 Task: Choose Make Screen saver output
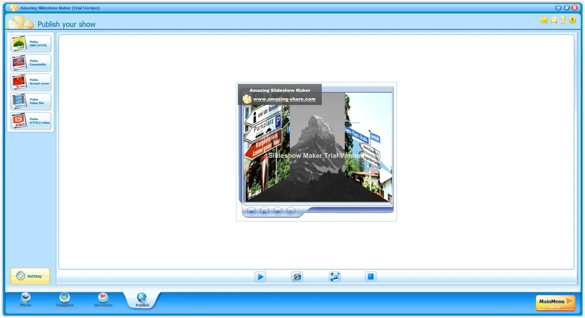31,82
